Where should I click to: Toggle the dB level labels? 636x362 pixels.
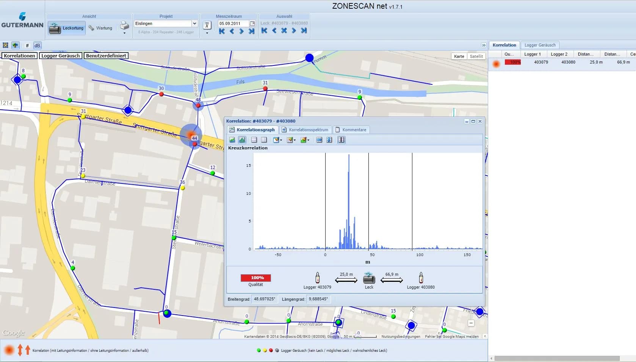(37, 45)
